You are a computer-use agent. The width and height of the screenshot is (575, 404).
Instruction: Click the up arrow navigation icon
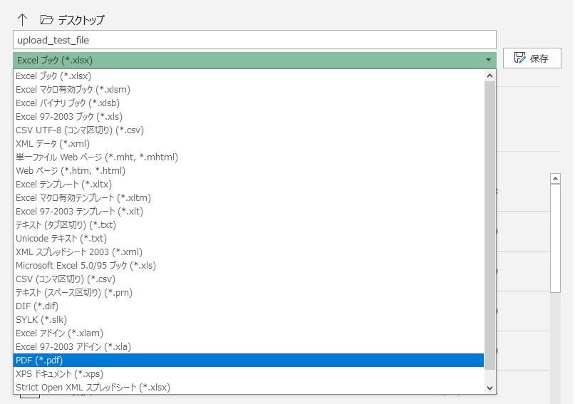[22, 20]
